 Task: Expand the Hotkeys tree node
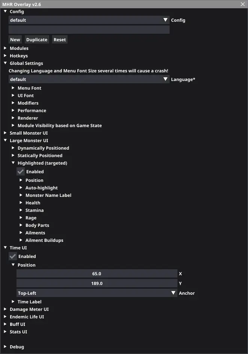pyautogui.click(x=5, y=56)
